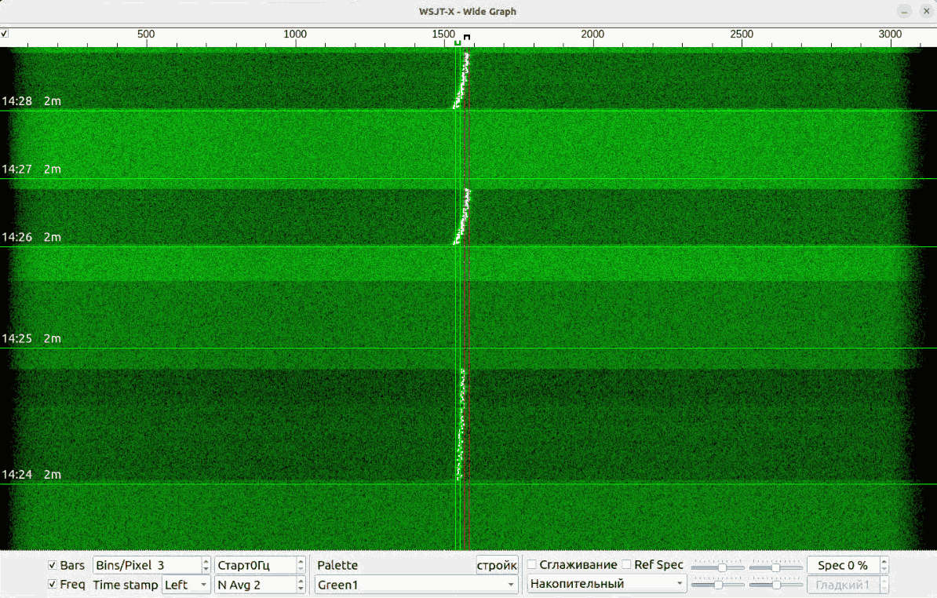Decrease Bins/Pixel with down arrow
937x598 pixels.
pos(206,569)
